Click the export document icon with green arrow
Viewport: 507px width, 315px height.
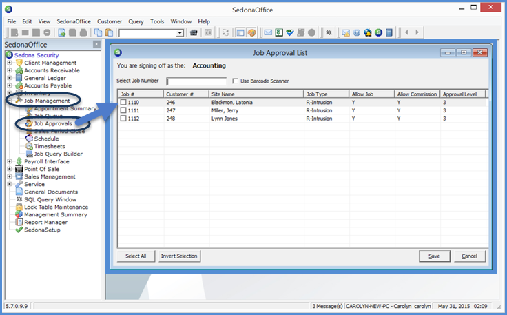point(62,32)
